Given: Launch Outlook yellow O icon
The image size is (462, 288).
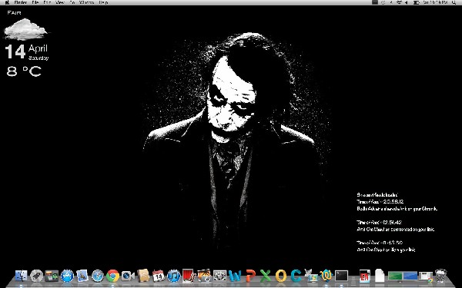Looking at the screenshot, I should click(281, 276).
